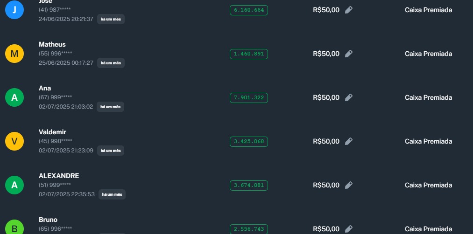Viewport: 473px width, 234px height.
Task: Click ALEXANDRE's prize edit pencil icon
Action: (349, 185)
